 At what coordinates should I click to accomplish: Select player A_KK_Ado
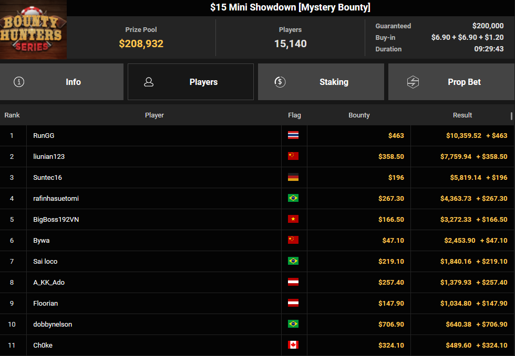coord(49,282)
